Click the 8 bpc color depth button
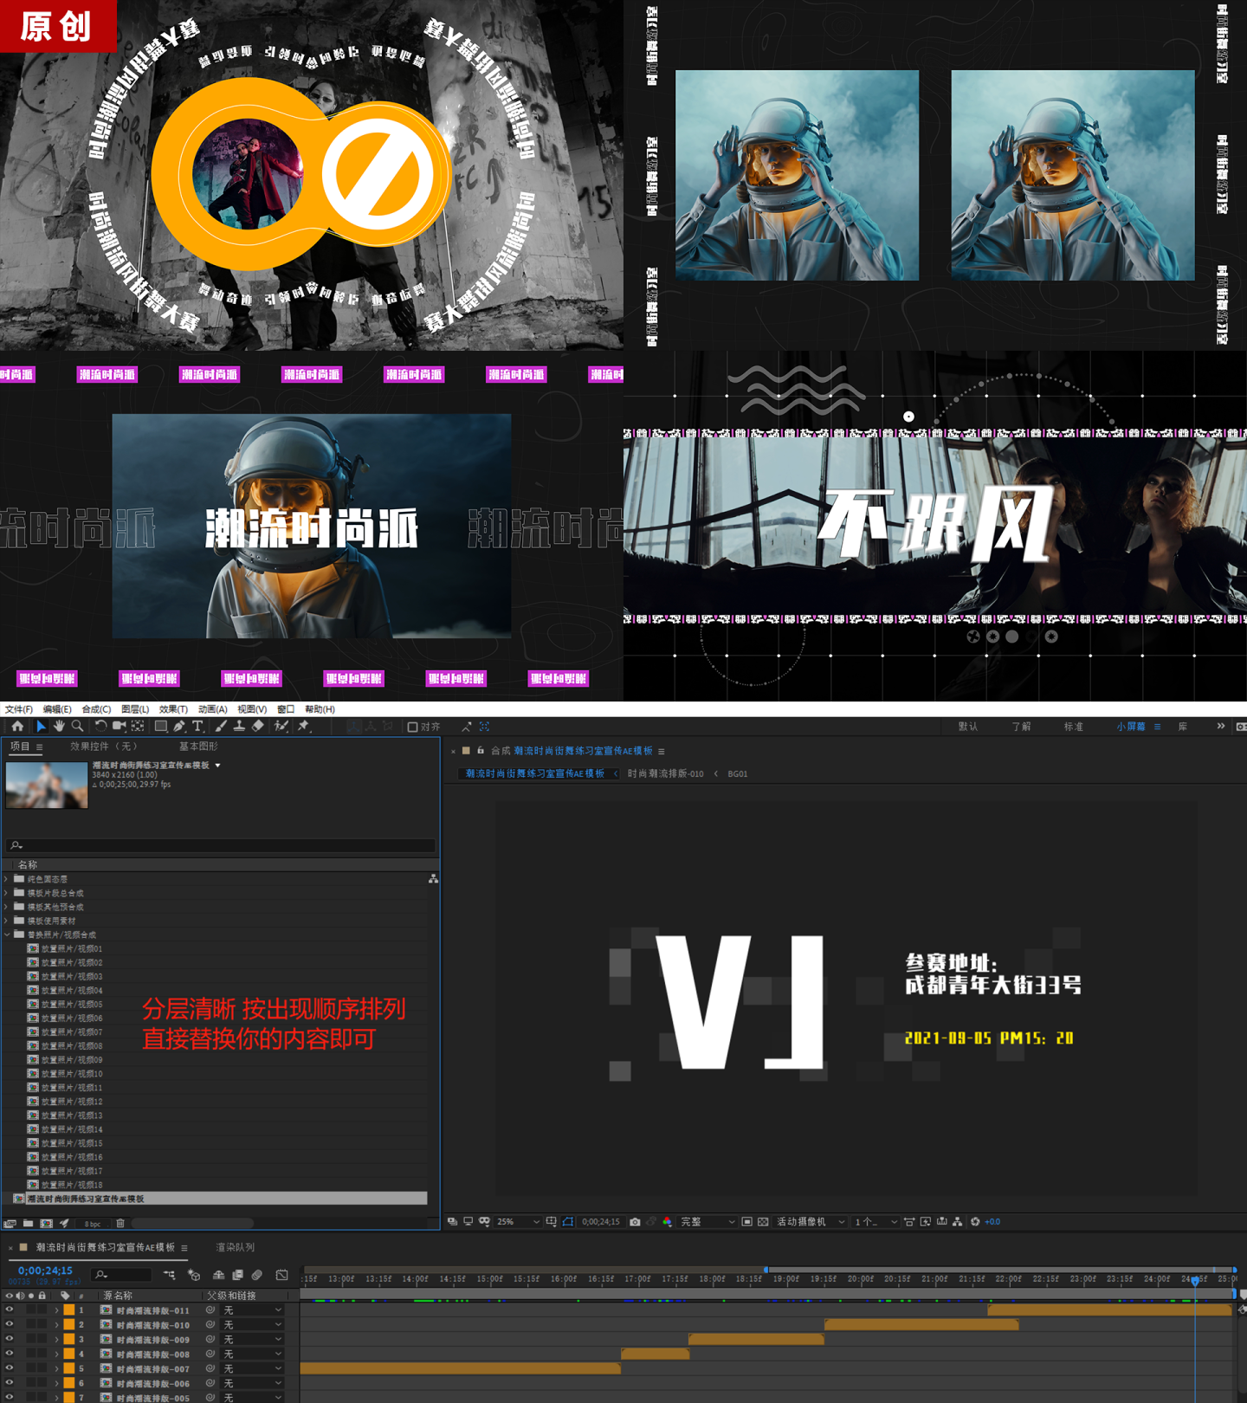 [93, 1224]
